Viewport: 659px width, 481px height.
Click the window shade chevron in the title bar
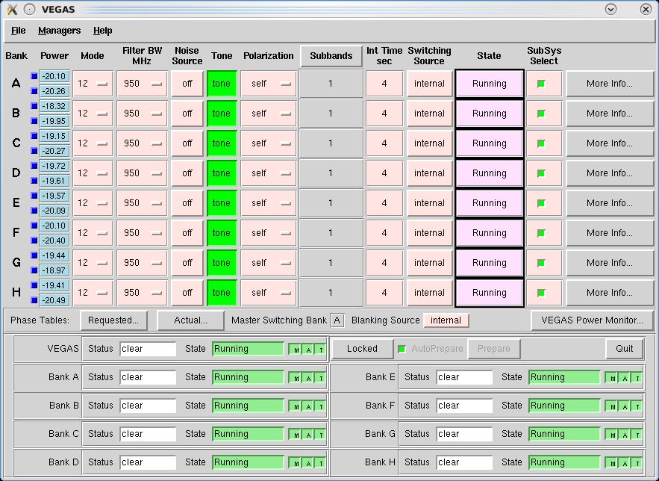(x=610, y=9)
